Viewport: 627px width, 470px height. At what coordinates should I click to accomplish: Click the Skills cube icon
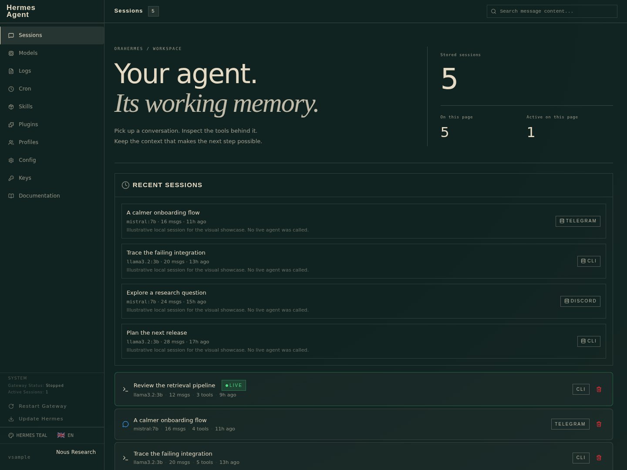point(11,107)
